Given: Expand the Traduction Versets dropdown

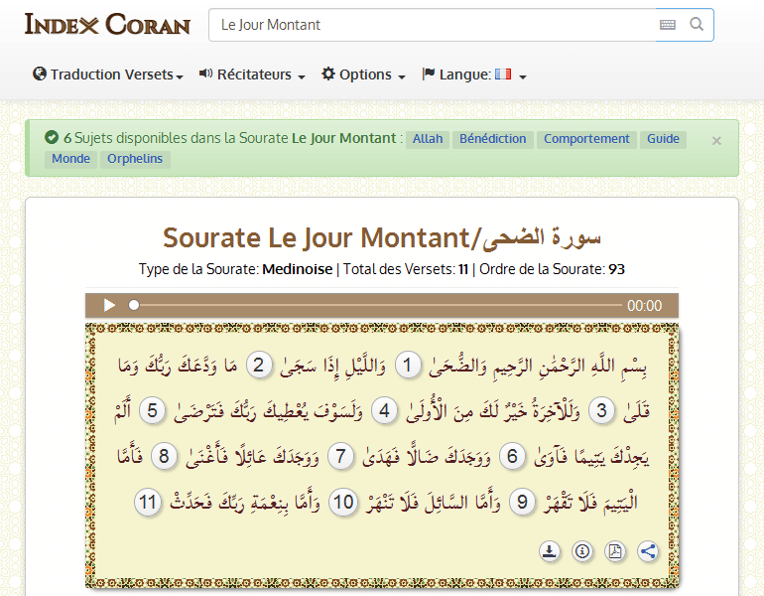Looking at the screenshot, I should point(108,74).
